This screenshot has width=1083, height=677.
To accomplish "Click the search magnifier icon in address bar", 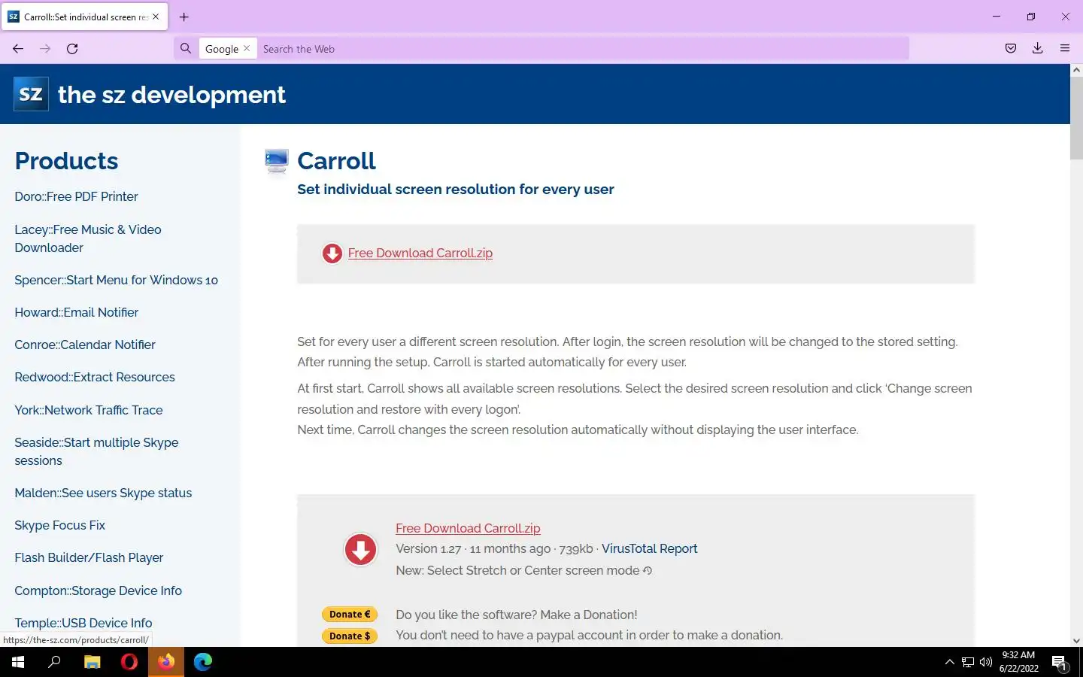I will [x=186, y=49].
